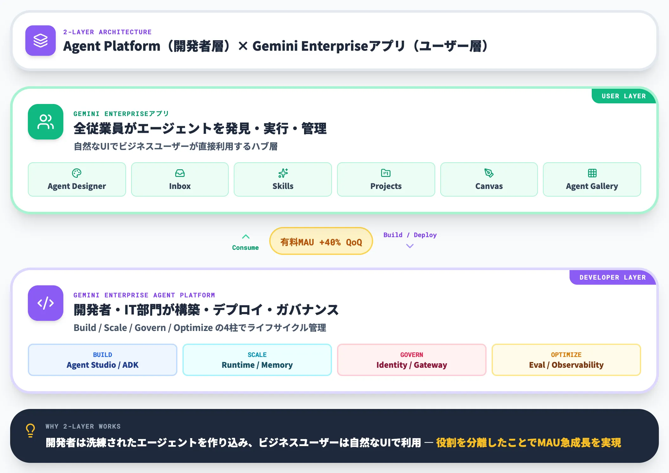The height and width of the screenshot is (473, 669).
Task: Select the Skills sparkle icon
Action: coord(282,173)
